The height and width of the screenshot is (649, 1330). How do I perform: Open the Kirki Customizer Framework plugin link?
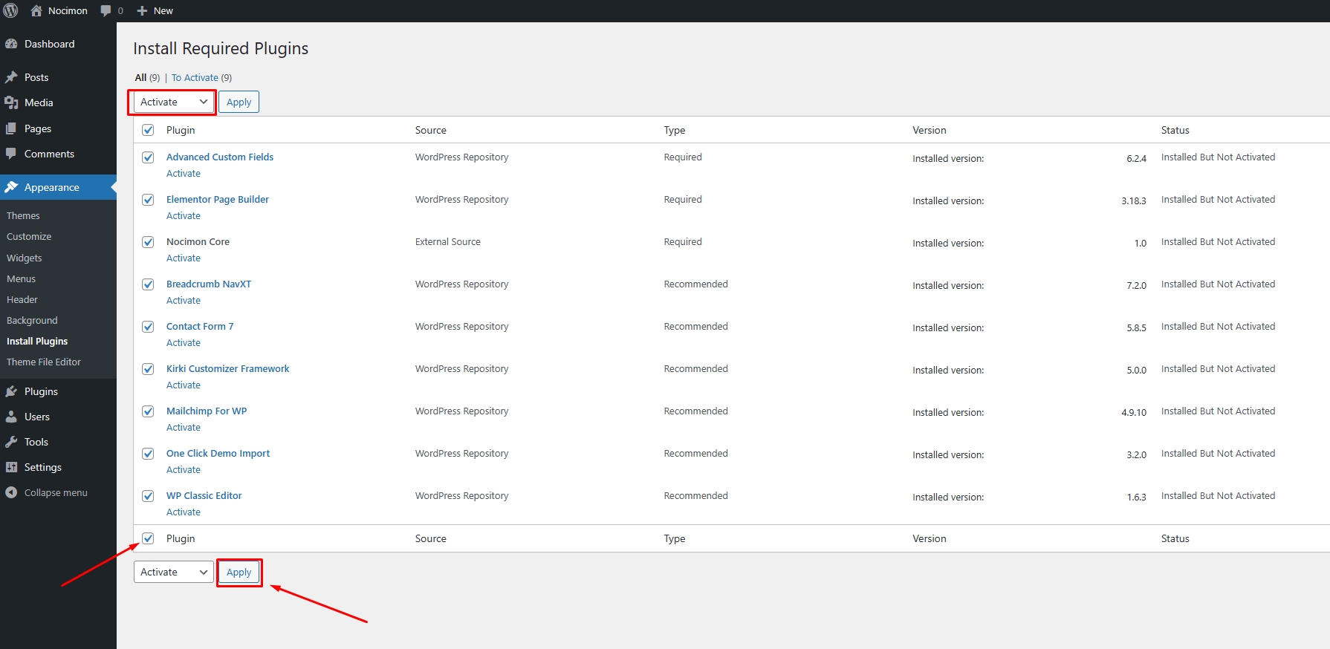[228, 368]
